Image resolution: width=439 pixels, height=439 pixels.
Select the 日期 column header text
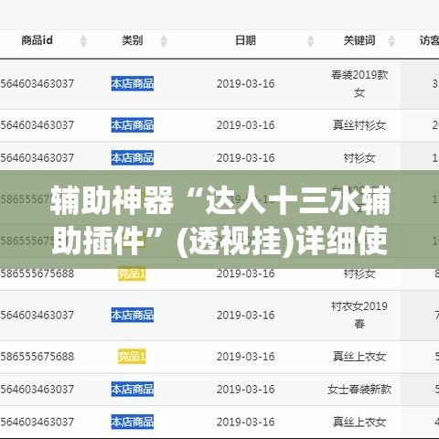[245, 40]
